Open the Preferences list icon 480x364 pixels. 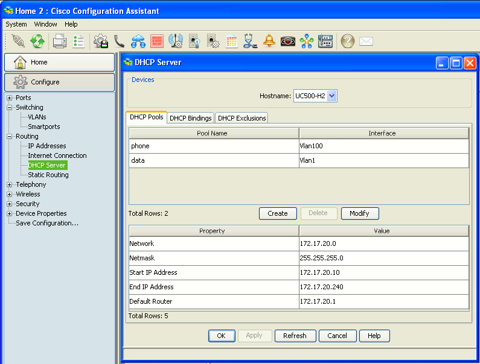tap(78, 41)
